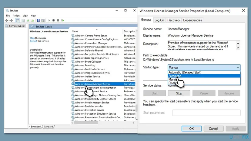Switch to the Recovery tab
Viewport: 251px width, 141px height.
click(173, 20)
